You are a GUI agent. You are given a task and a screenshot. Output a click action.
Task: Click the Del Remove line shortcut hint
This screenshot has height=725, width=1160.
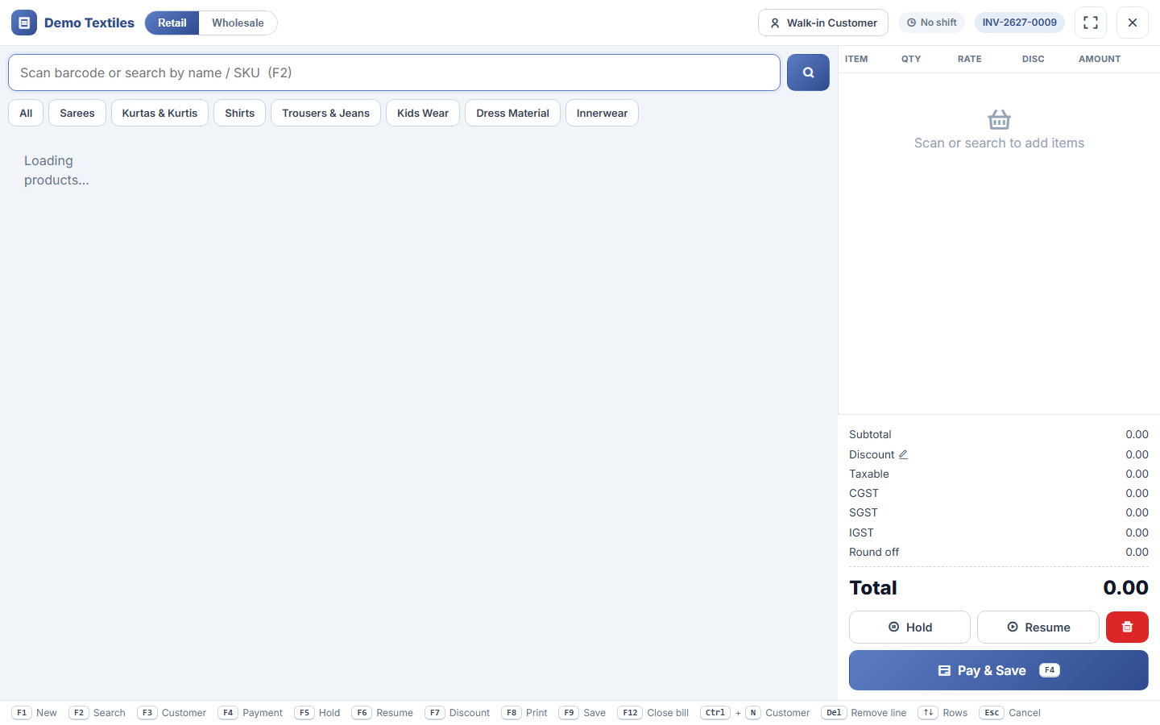coord(864,713)
